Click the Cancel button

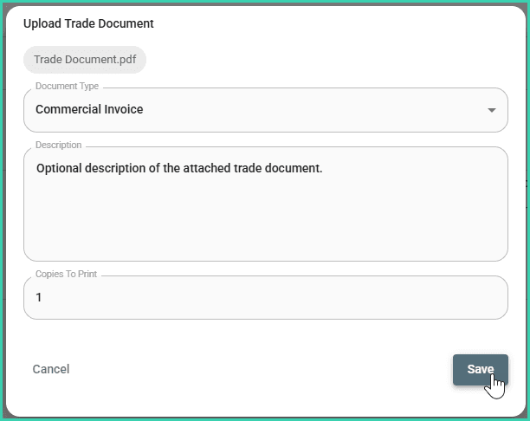51,369
